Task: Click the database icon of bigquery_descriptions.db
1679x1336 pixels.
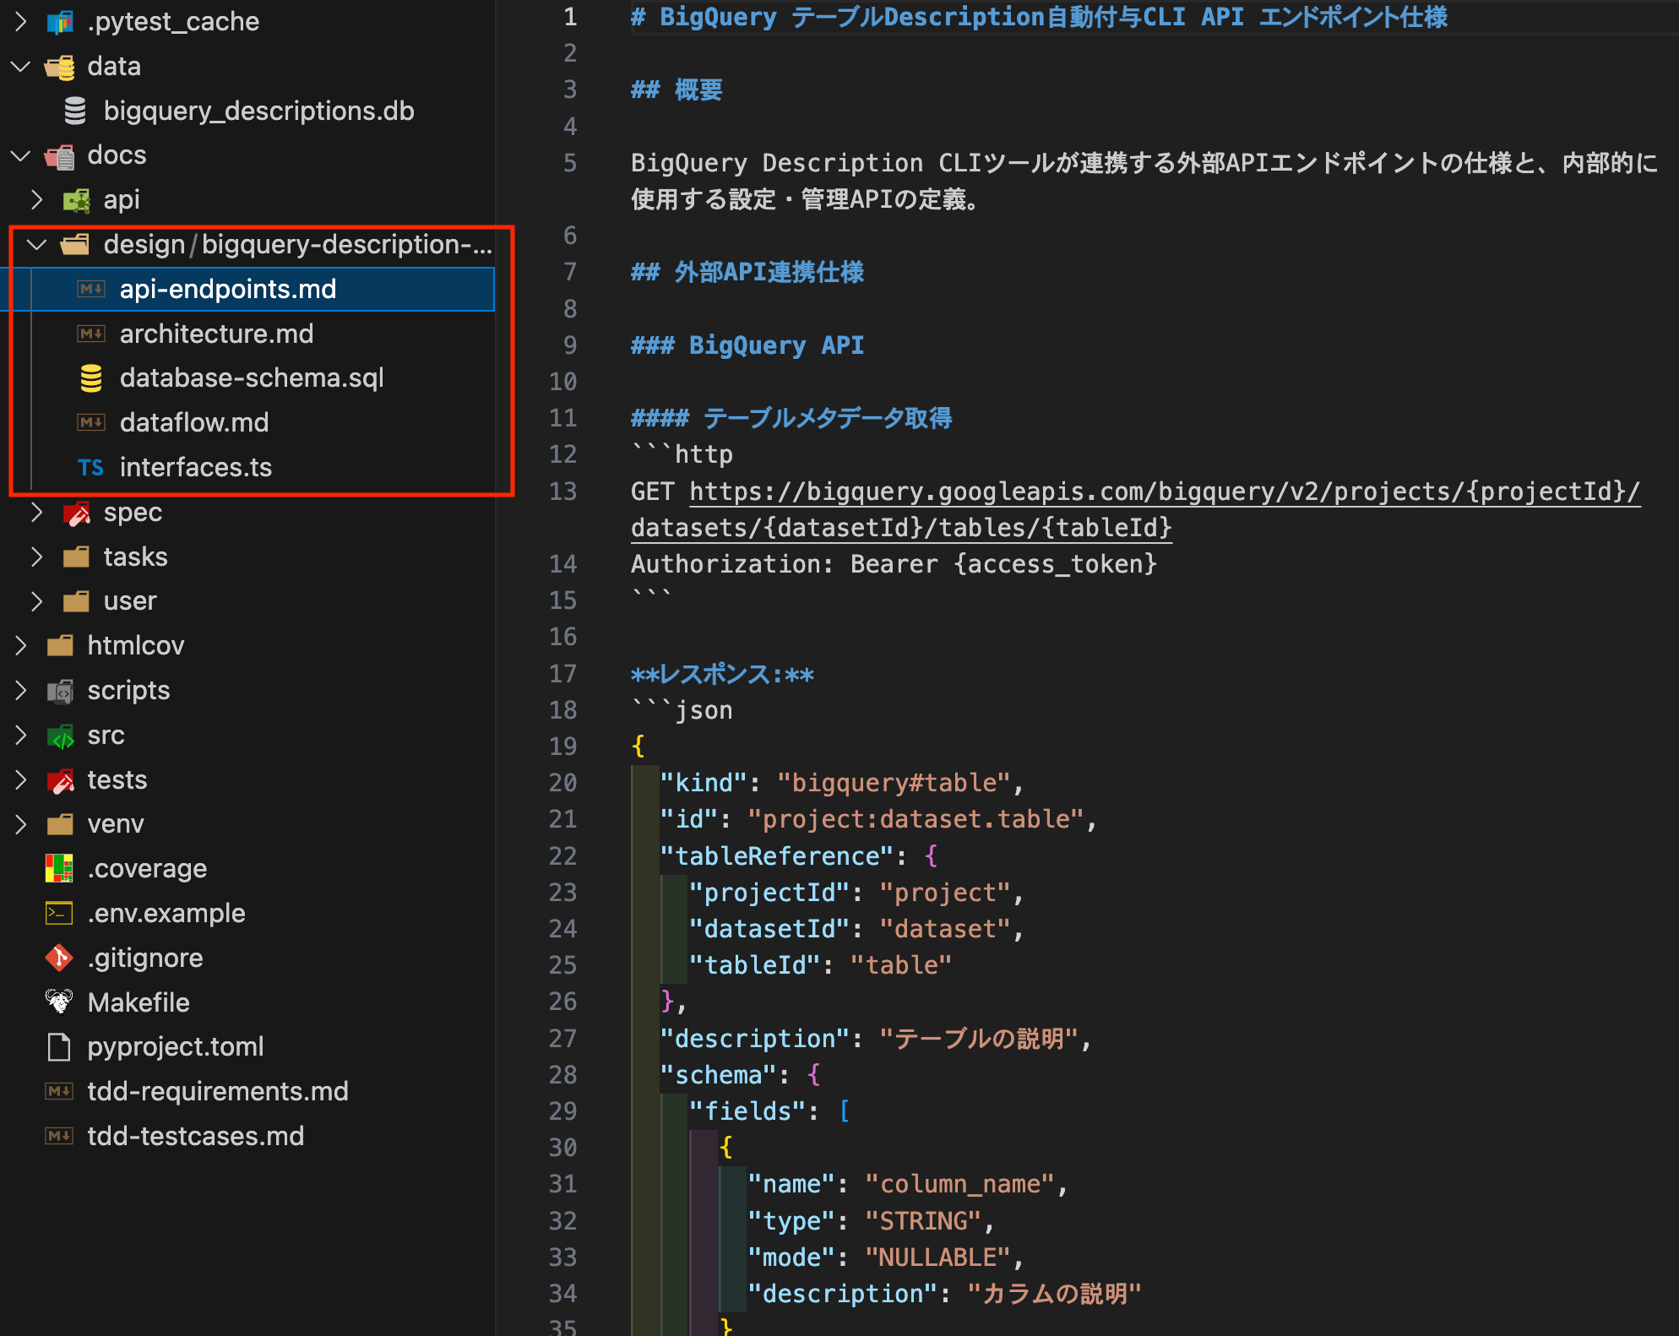Action: pyautogui.click(x=75, y=111)
